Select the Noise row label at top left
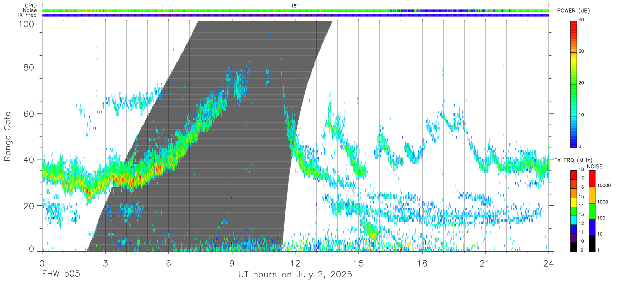This screenshot has width=617, height=285. pyautogui.click(x=30, y=10)
